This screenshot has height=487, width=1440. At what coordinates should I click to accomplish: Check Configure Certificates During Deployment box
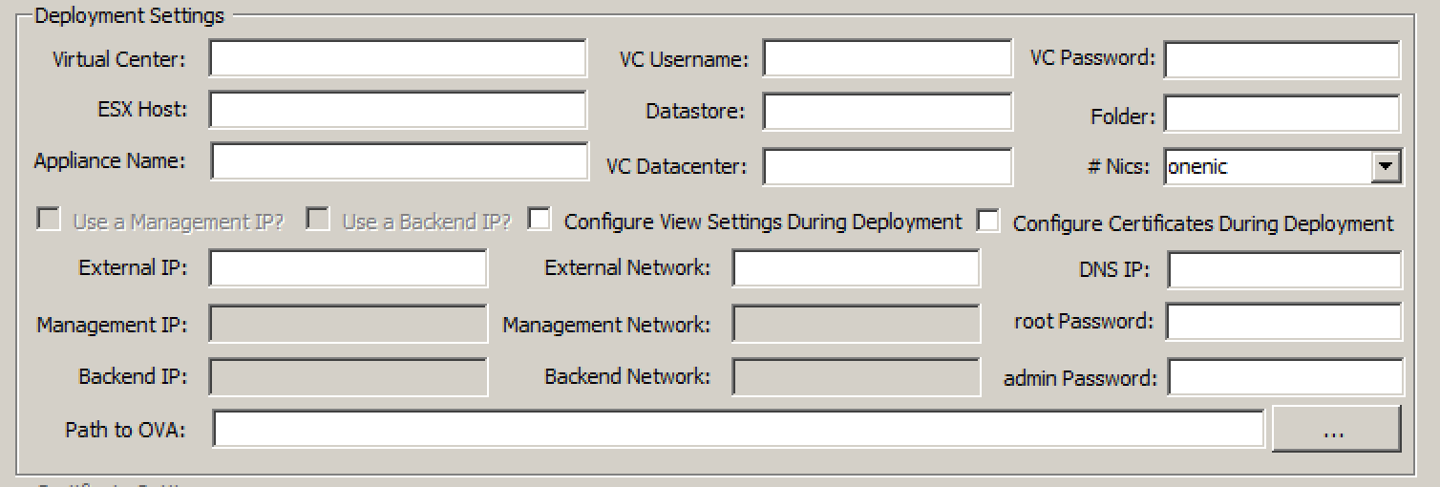tap(988, 222)
